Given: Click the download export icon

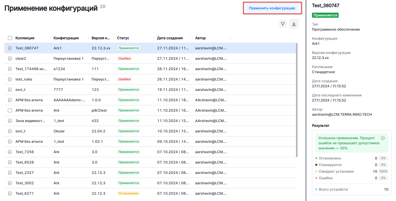Looking at the screenshot, I should click(x=294, y=24).
